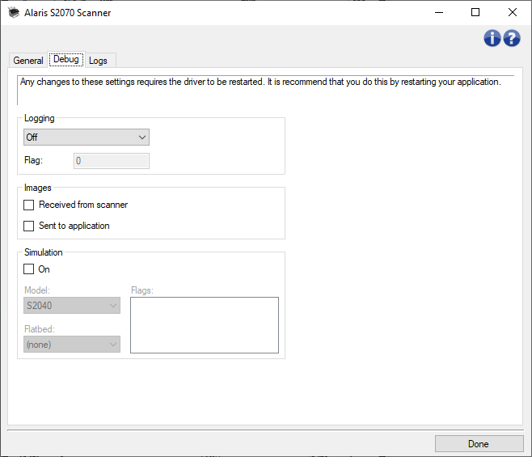The width and height of the screenshot is (532, 457).
Task: Minimize the scanner dialog window
Action: [439, 13]
